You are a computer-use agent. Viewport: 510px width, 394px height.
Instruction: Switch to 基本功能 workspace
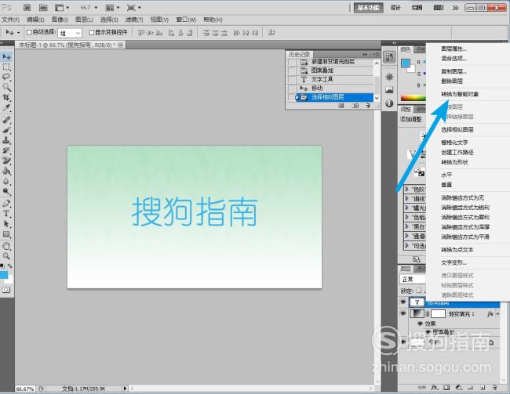click(x=368, y=8)
